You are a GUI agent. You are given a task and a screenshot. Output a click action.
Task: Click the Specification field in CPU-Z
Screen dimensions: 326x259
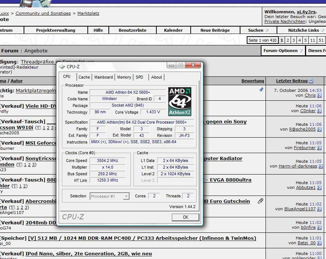point(142,122)
